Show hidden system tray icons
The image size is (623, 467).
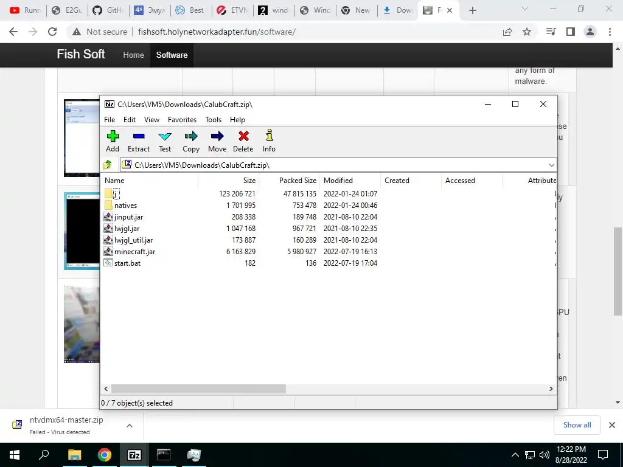[x=515, y=455]
